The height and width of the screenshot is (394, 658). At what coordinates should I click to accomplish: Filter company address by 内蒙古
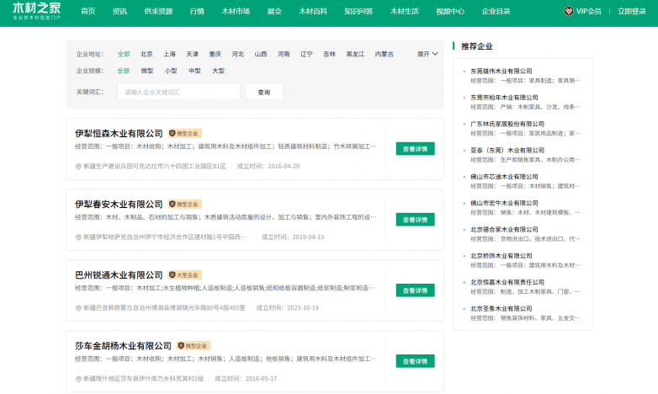point(385,54)
